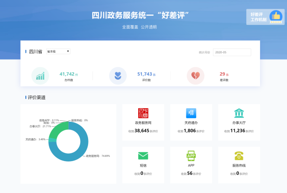Click the blue heart 评价数 icon
Image resolution: width=287 pixels, height=193 pixels.
(x=118, y=76)
